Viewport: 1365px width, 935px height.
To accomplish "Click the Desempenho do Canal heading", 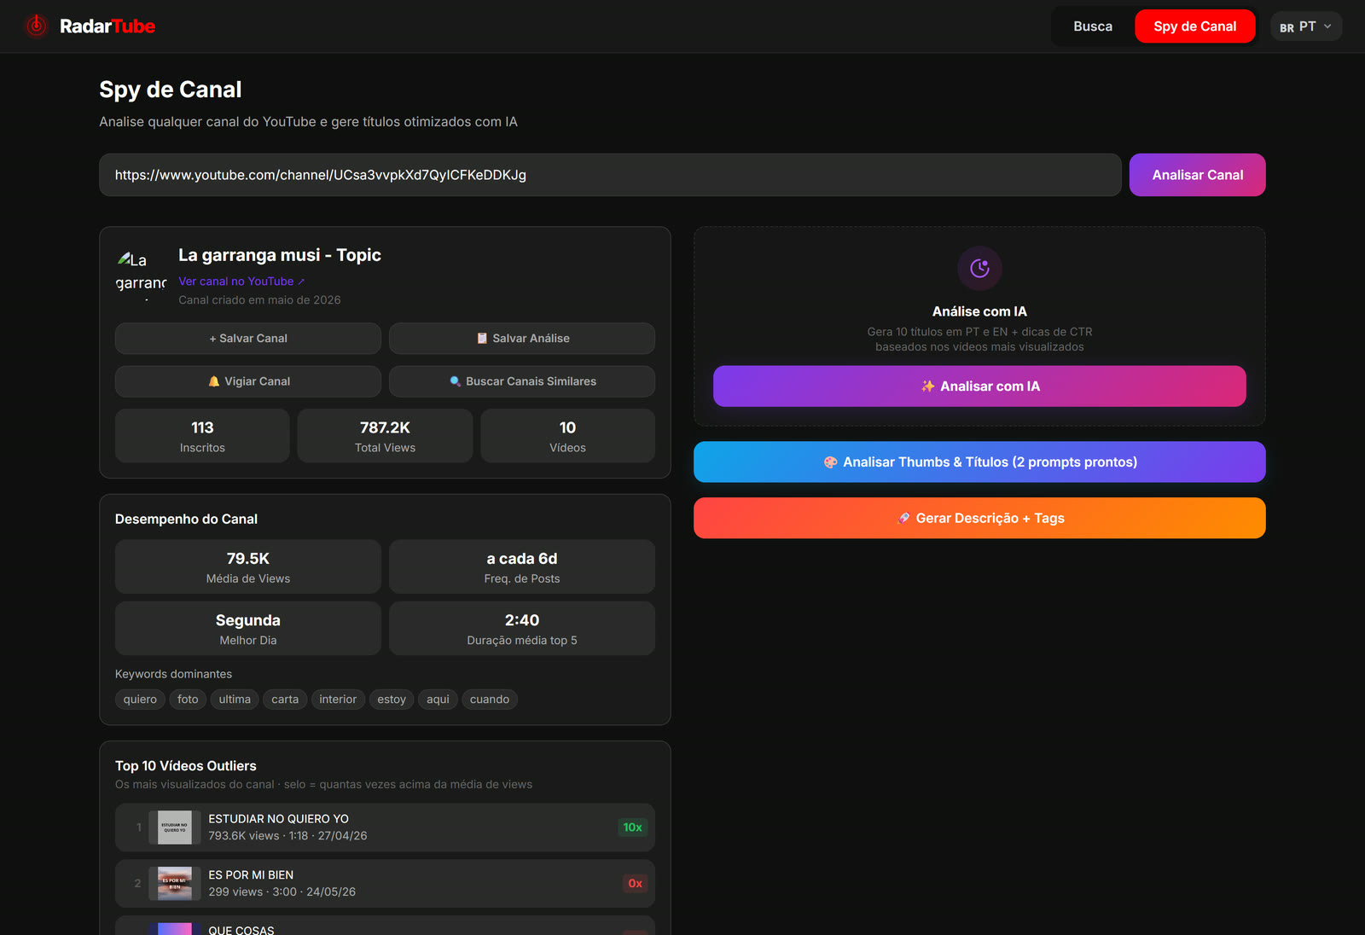I will click(x=186, y=520).
